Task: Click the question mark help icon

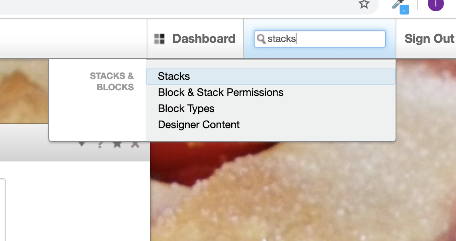Action: click(x=100, y=144)
